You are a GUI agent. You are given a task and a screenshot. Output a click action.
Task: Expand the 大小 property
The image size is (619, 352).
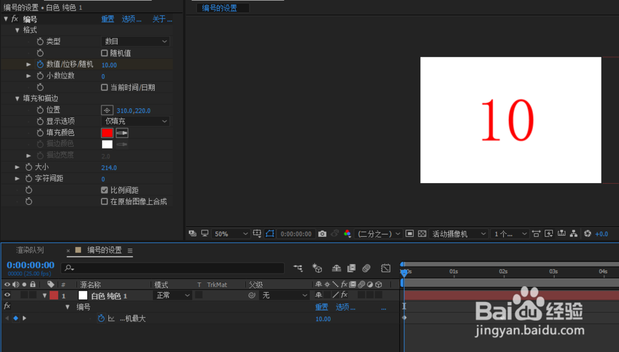click(x=17, y=167)
